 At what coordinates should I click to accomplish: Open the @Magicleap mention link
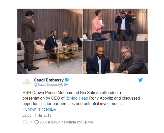click(x=77, y=98)
